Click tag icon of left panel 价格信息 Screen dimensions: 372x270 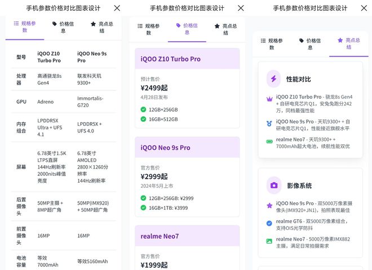click(55, 24)
